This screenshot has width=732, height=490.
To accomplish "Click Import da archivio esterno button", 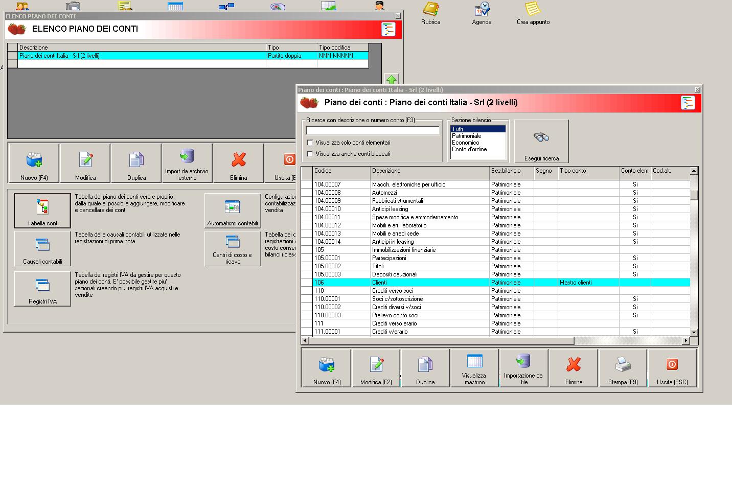I will click(x=187, y=164).
